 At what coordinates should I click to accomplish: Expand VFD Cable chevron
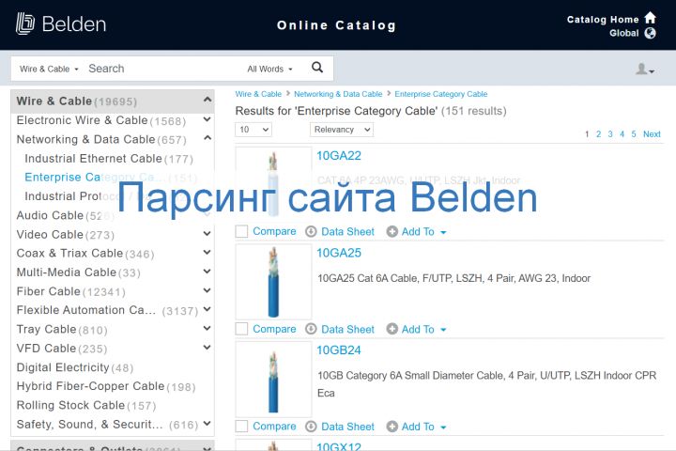point(207,348)
